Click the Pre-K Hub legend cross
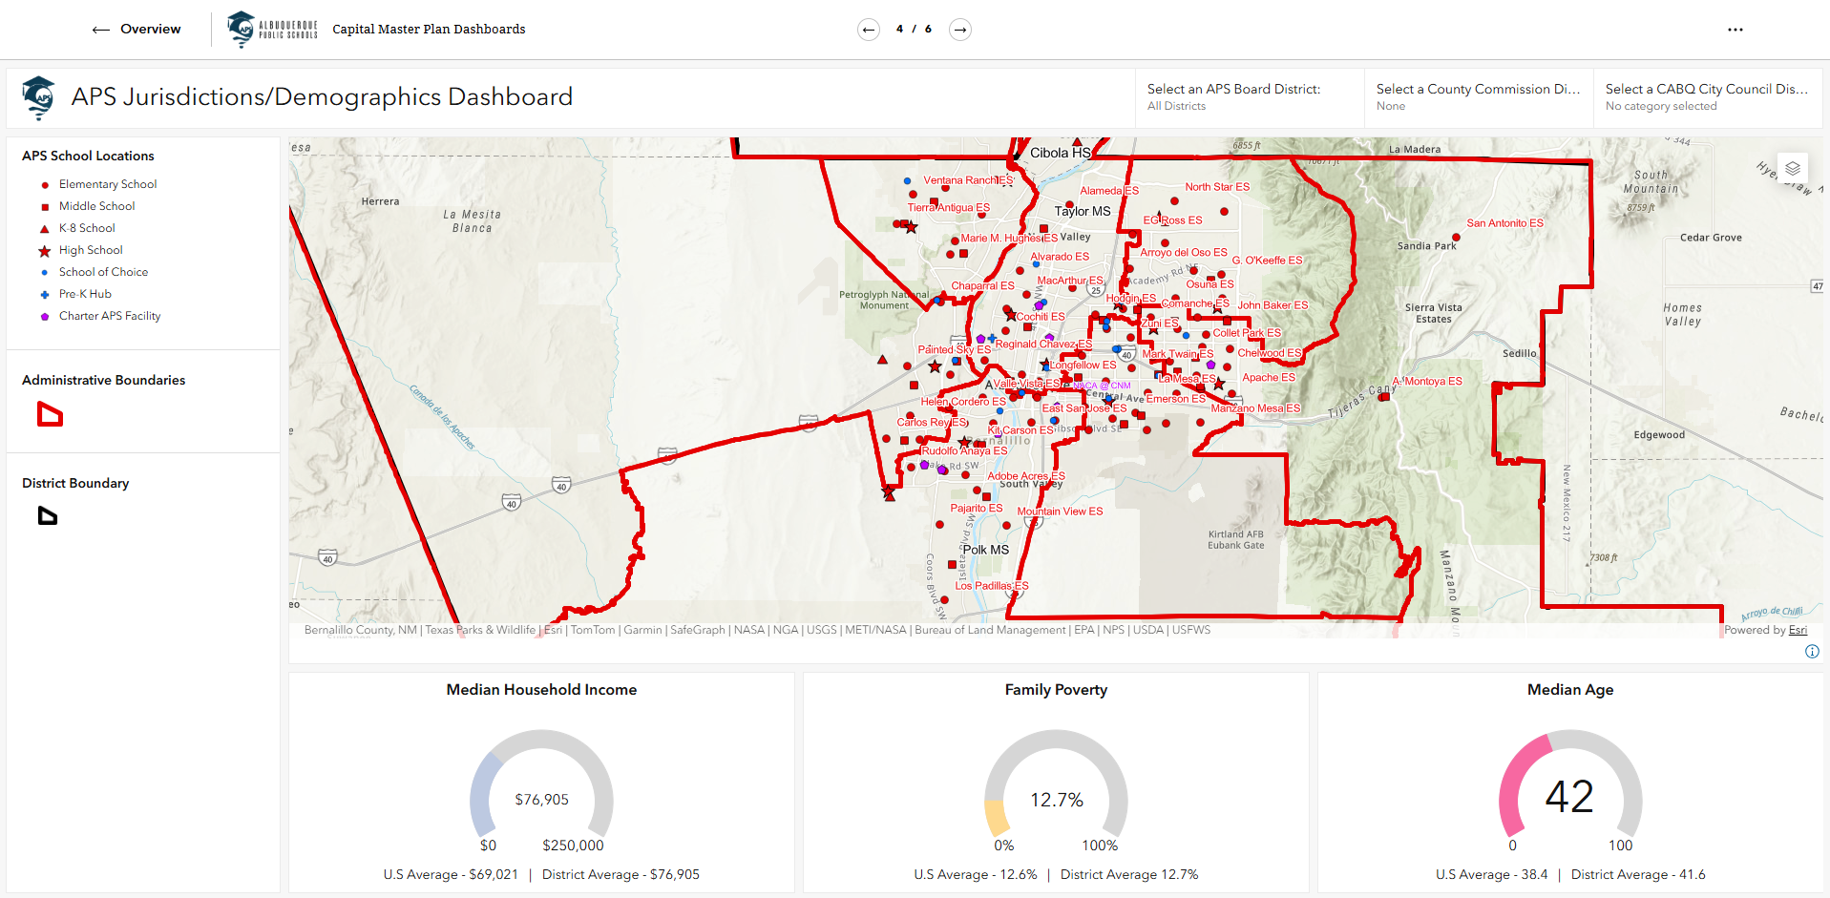Image resolution: width=1830 pixels, height=898 pixels. click(x=45, y=295)
